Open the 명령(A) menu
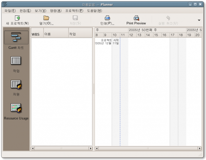Screen dimensions: 206x160 (x=56, y=11)
